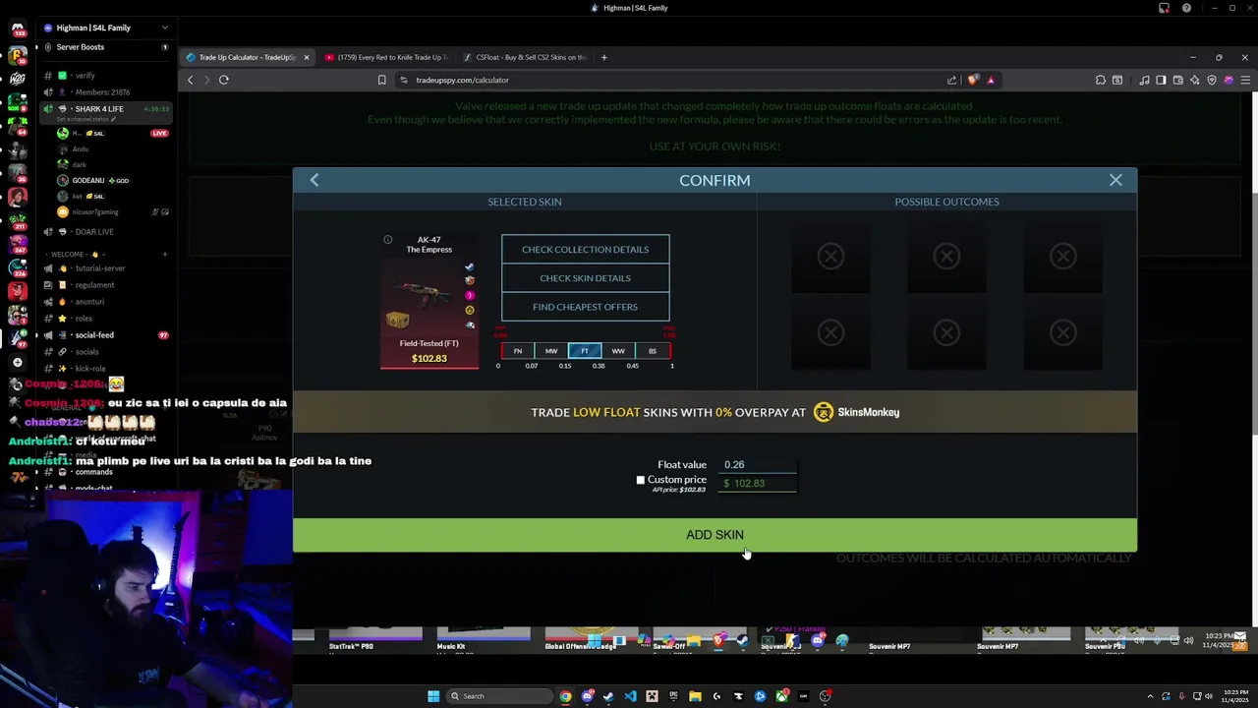Viewport: 1258px width, 708px height.
Task: Open the tutorial-server channel
Action: click(x=106, y=268)
